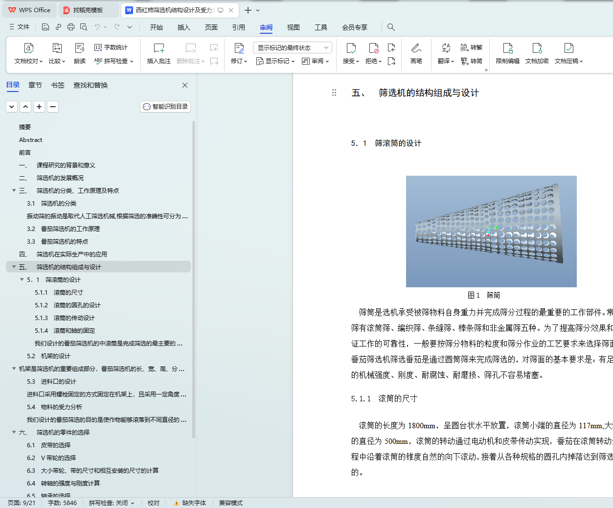Switch to the 开始 ribbon tab
Image resolution: width=613 pixels, height=508 pixels.
[157, 27]
